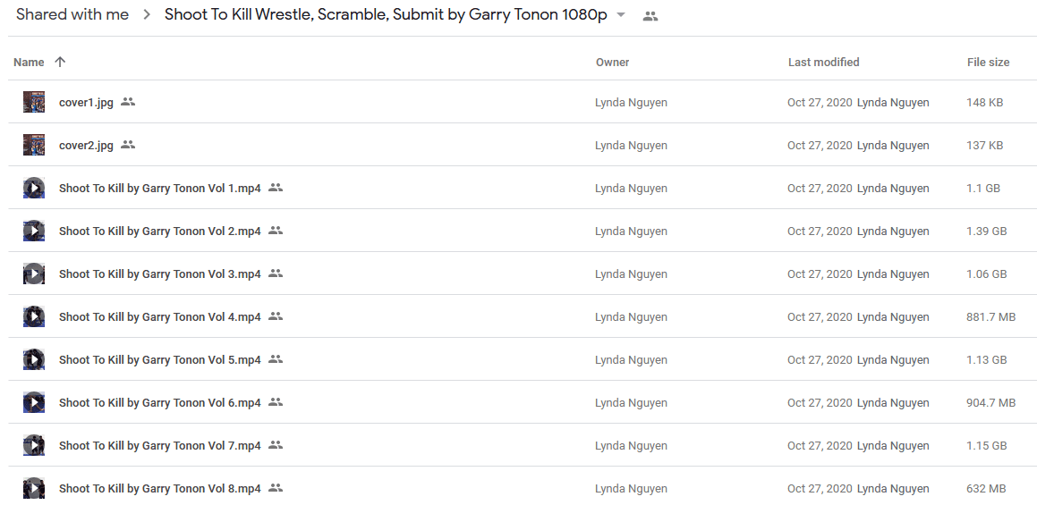Image resolution: width=1037 pixels, height=505 pixels.
Task: Click video play icon for Vol 6.mp4
Action: tap(34, 402)
